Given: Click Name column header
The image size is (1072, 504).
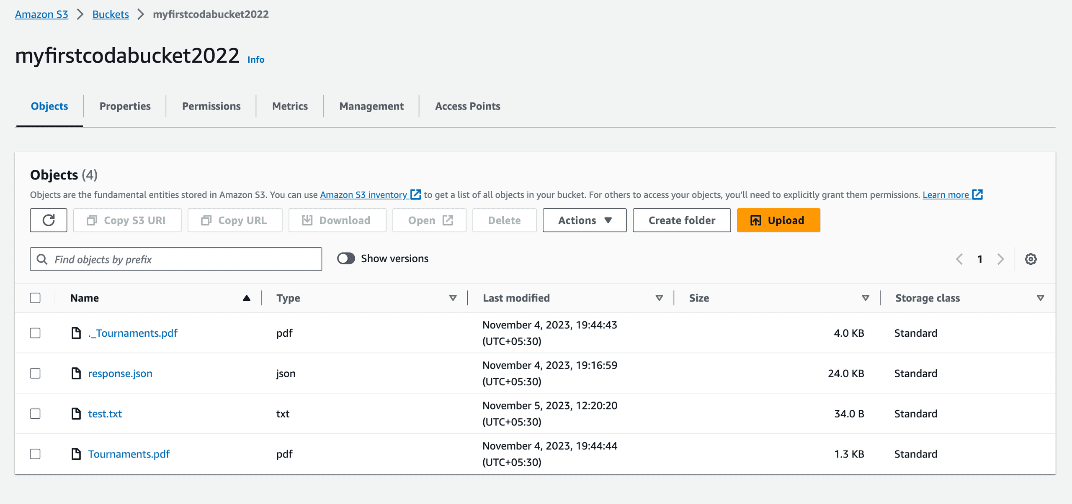Looking at the screenshot, I should click(x=85, y=298).
